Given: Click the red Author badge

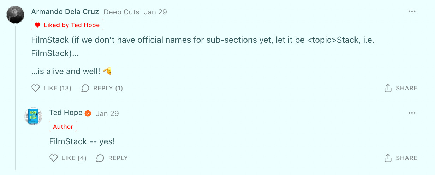Looking at the screenshot, I should tap(63, 127).
